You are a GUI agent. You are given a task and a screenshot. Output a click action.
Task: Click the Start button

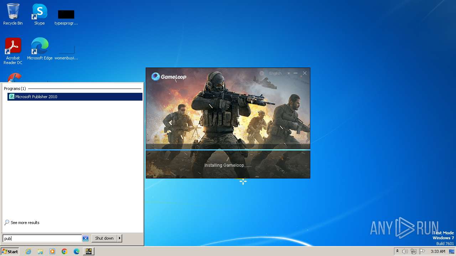pos(10,251)
